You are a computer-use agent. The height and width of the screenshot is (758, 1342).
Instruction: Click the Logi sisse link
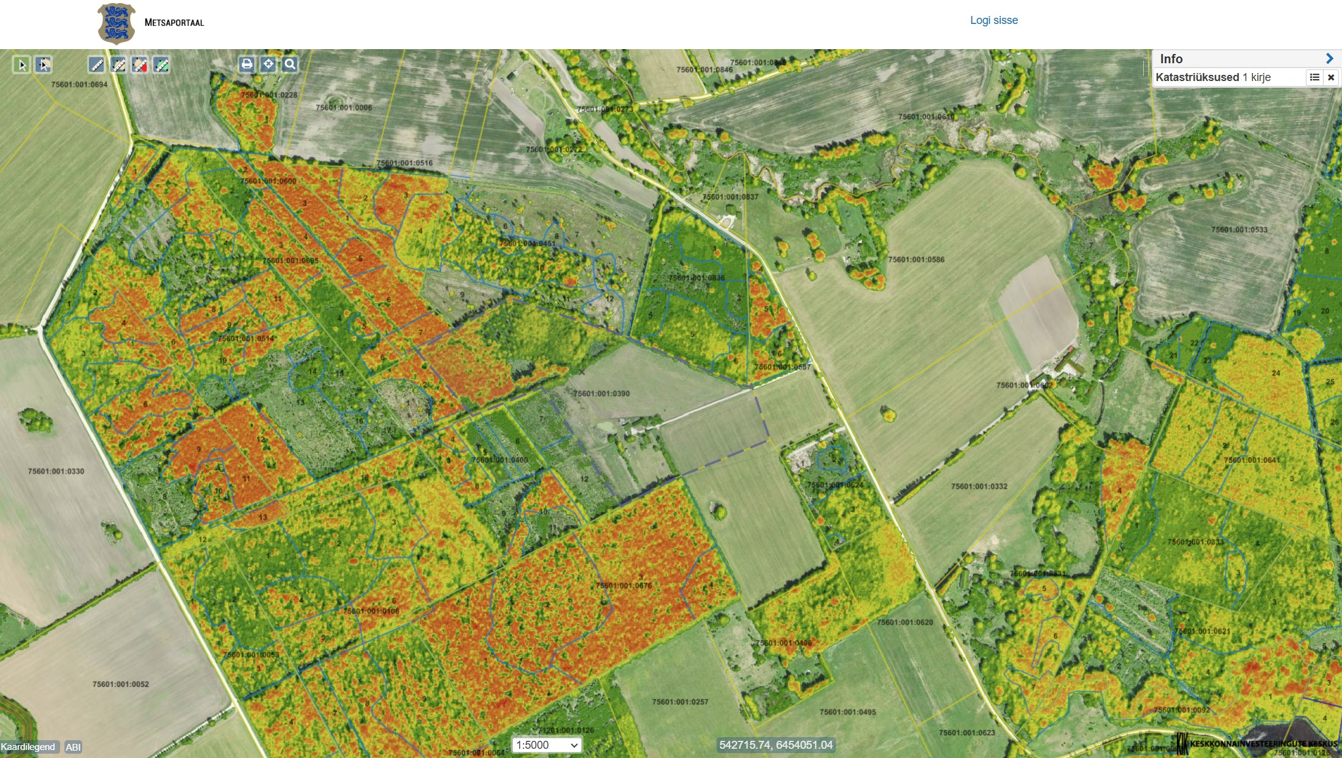tap(993, 20)
